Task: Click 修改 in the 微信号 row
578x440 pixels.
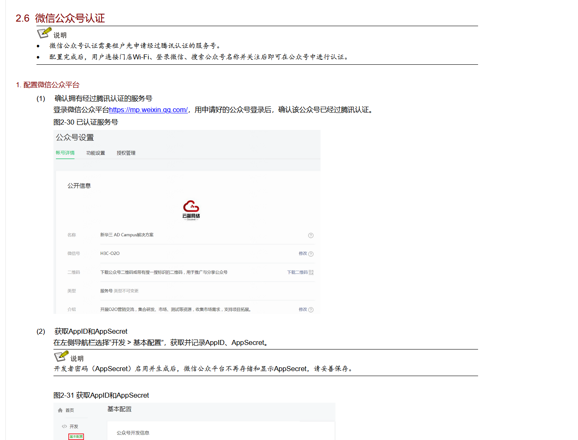Action: tap(303, 254)
